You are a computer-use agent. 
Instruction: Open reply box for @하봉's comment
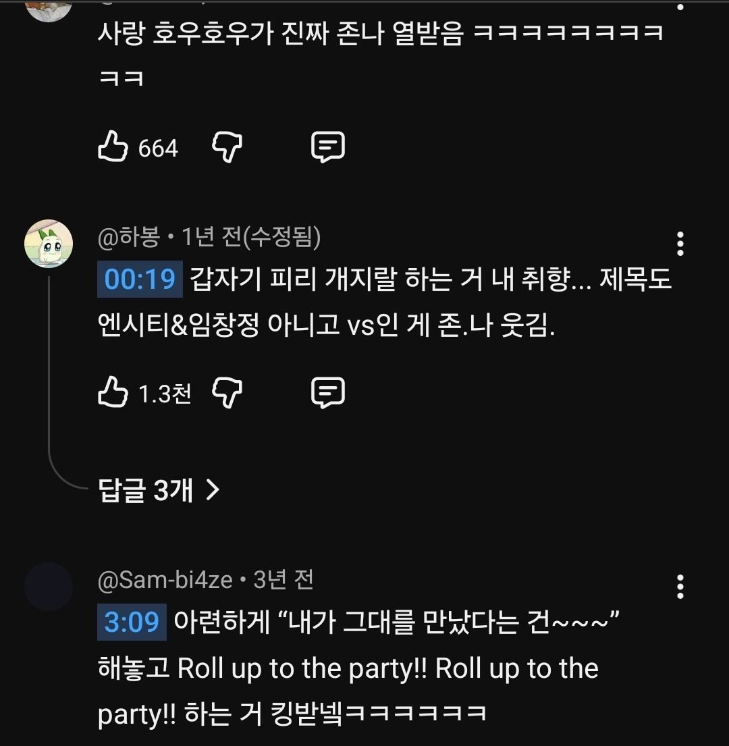tap(328, 392)
